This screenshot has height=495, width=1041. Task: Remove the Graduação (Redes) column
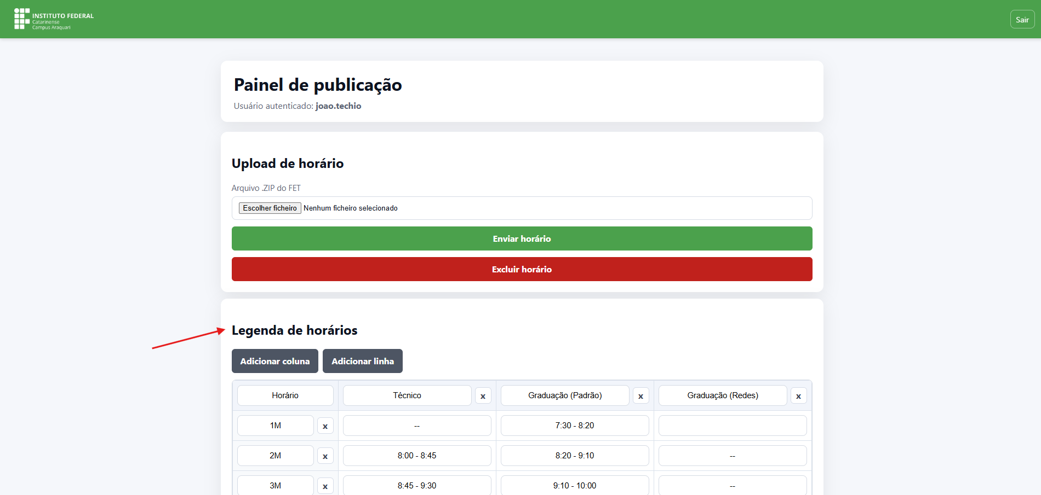pyautogui.click(x=798, y=396)
